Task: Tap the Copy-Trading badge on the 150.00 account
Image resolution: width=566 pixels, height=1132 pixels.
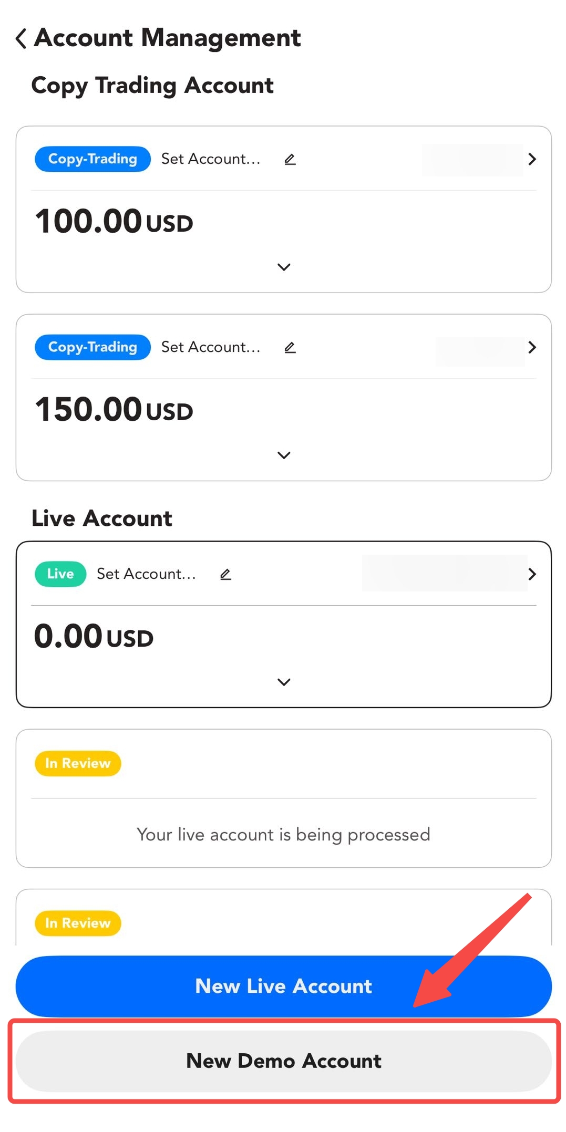Action: pos(92,347)
